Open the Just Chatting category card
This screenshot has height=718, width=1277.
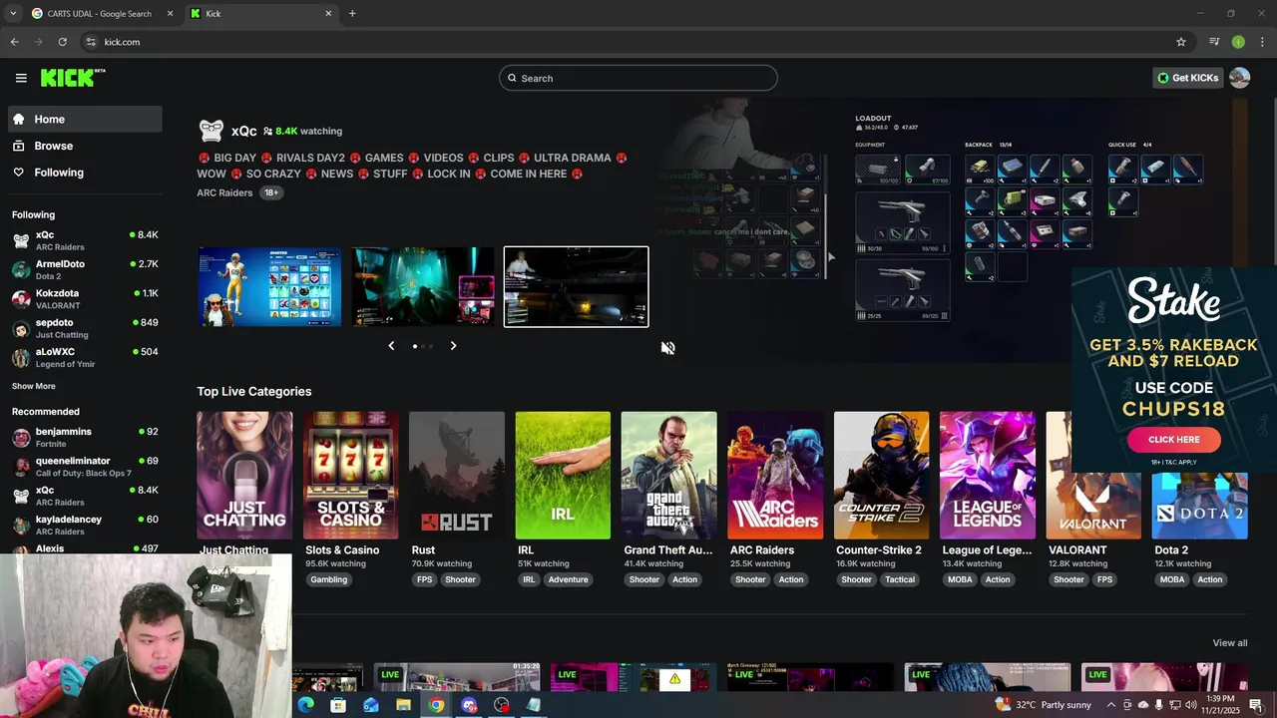tap(244, 476)
